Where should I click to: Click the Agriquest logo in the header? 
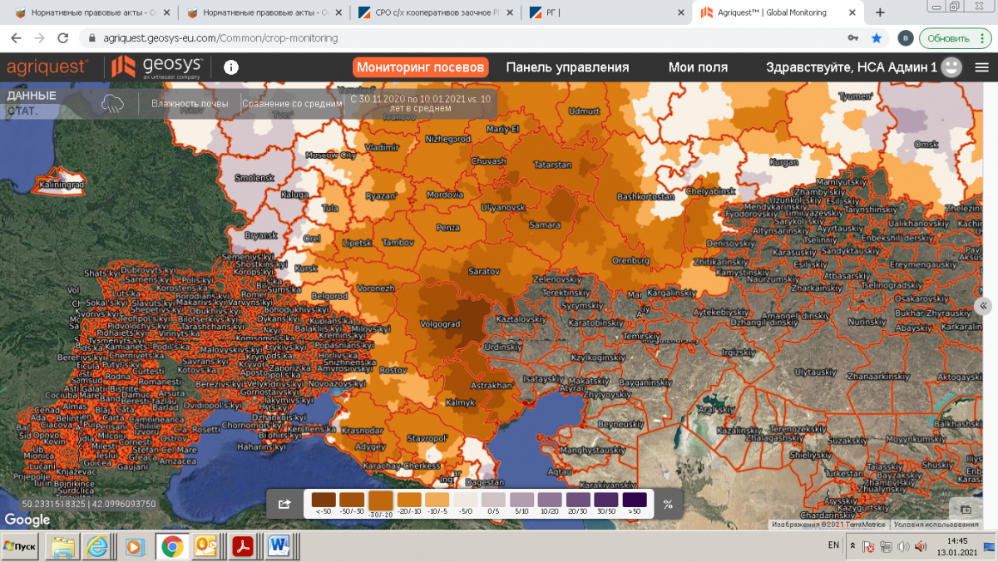click(47, 67)
